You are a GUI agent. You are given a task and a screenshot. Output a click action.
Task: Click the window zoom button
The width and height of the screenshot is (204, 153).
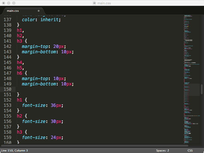click(14, 3)
